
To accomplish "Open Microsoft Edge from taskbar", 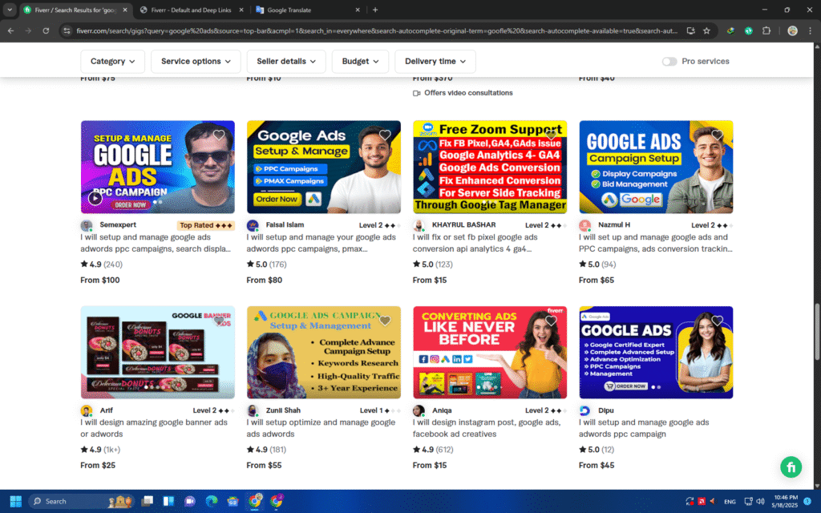I will click(211, 501).
